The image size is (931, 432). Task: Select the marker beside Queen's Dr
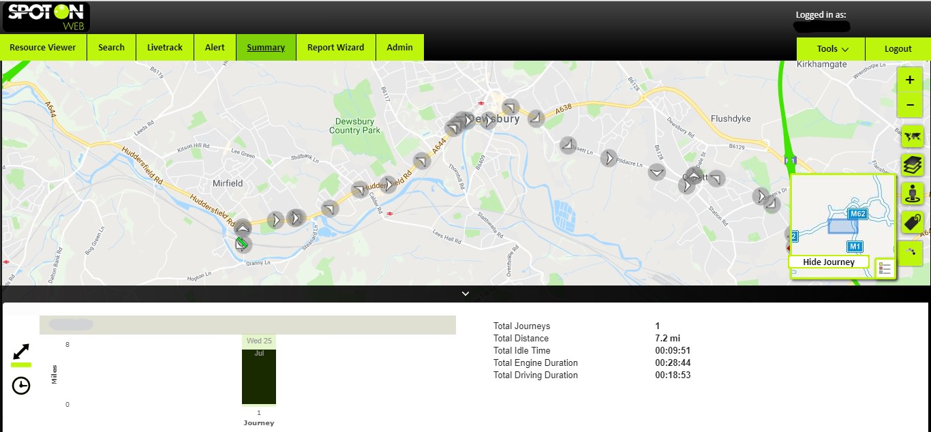[760, 196]
